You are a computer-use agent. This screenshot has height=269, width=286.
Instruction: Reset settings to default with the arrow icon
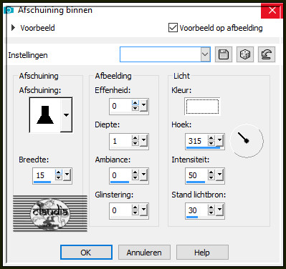click(x=267, y=54)
